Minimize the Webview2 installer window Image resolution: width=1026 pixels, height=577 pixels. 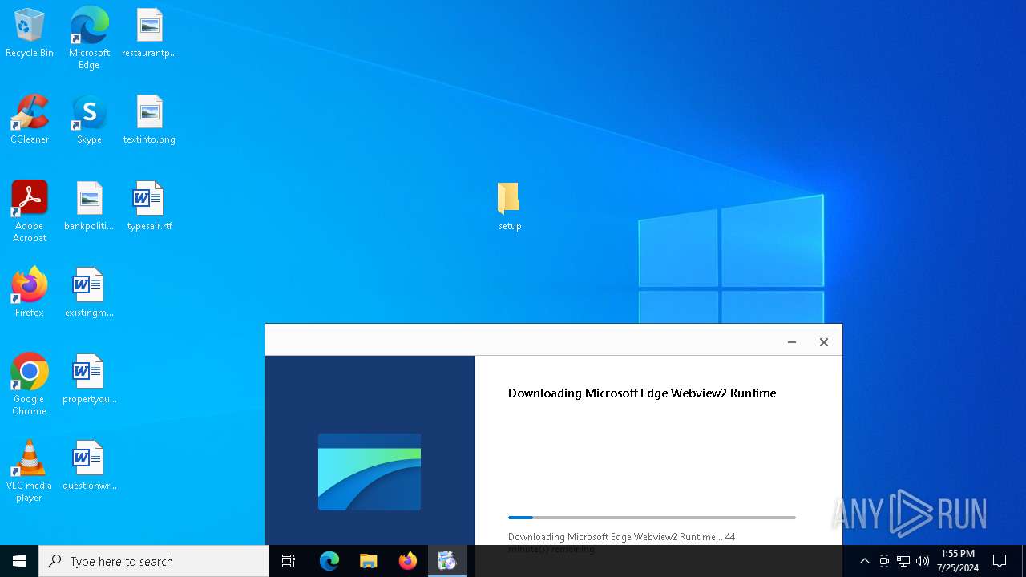coord(792,342)
